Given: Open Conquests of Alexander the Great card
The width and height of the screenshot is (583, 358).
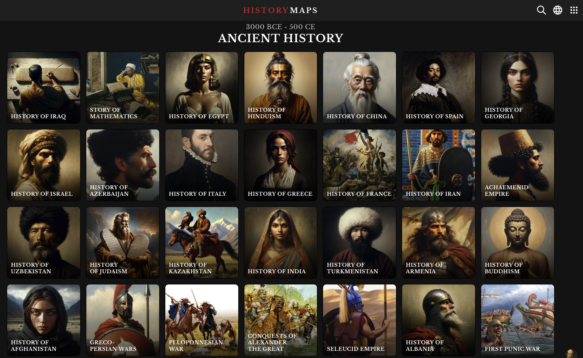Looking at the screenshot, I should (x=280, y=320).
